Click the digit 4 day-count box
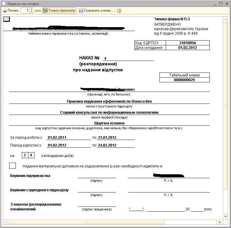Screen dimensions: 231x228 click(x=31, y=155)
